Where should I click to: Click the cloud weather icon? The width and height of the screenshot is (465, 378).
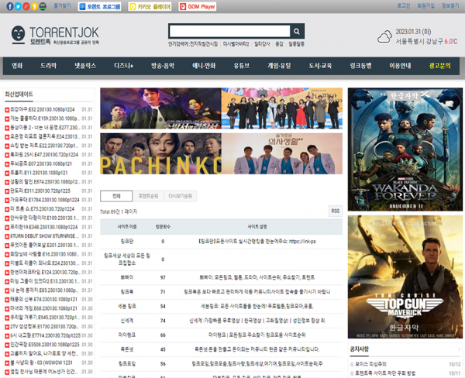384,37
